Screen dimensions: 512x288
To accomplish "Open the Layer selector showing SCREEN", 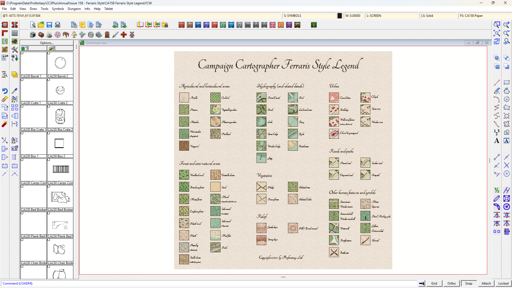I will pos(392,16).
